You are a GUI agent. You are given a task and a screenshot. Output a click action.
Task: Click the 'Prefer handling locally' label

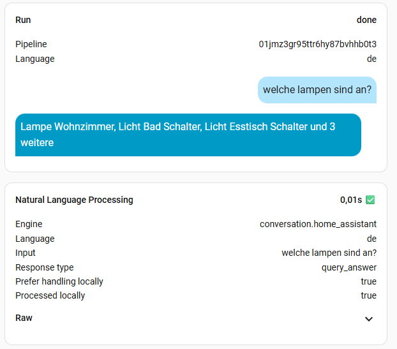[59, 281]
